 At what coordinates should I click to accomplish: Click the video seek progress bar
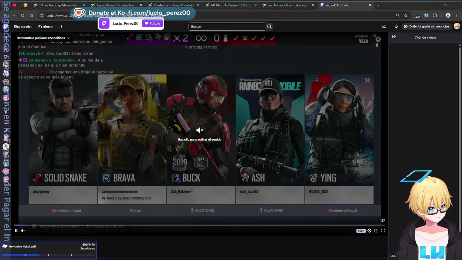[200, 225]
